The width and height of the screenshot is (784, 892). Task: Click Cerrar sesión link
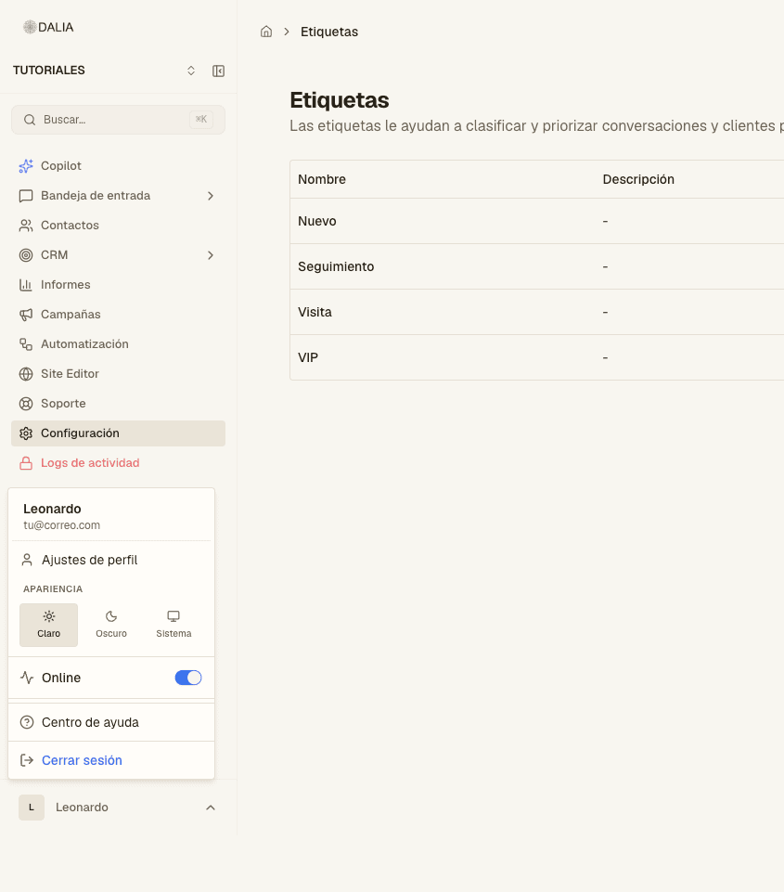click(82, 760)
